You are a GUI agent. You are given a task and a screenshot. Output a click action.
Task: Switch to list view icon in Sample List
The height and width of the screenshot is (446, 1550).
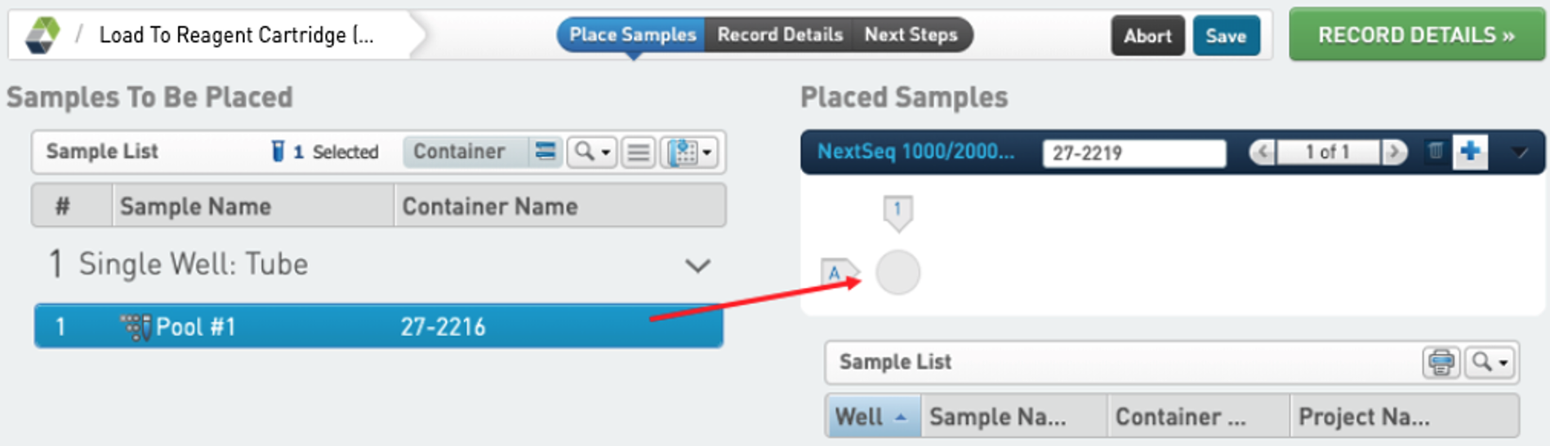639,152
